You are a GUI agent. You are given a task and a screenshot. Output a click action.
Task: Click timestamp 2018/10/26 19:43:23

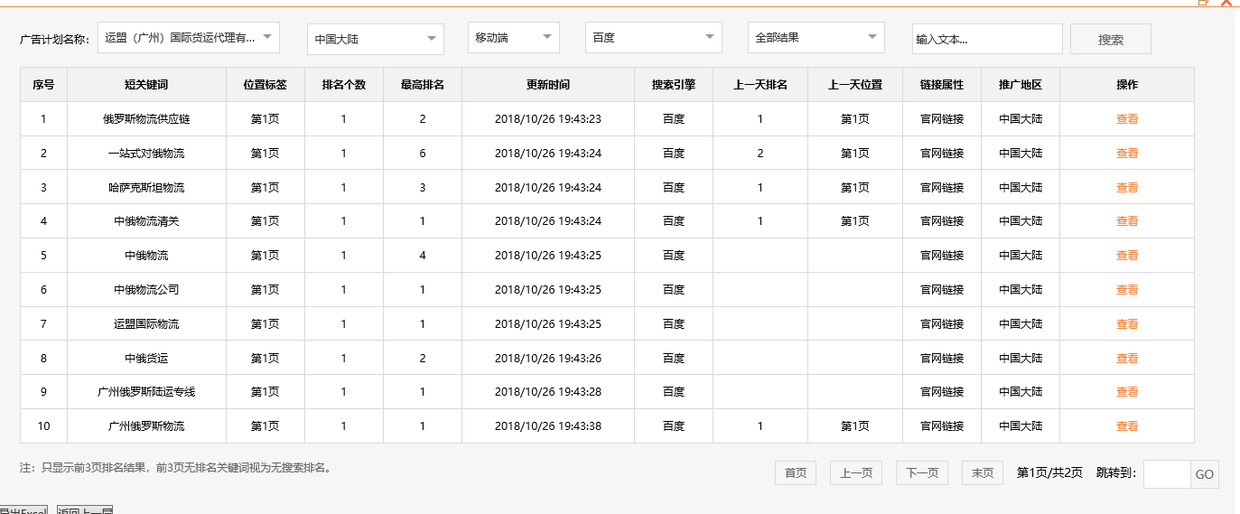(x=548, y=119)
